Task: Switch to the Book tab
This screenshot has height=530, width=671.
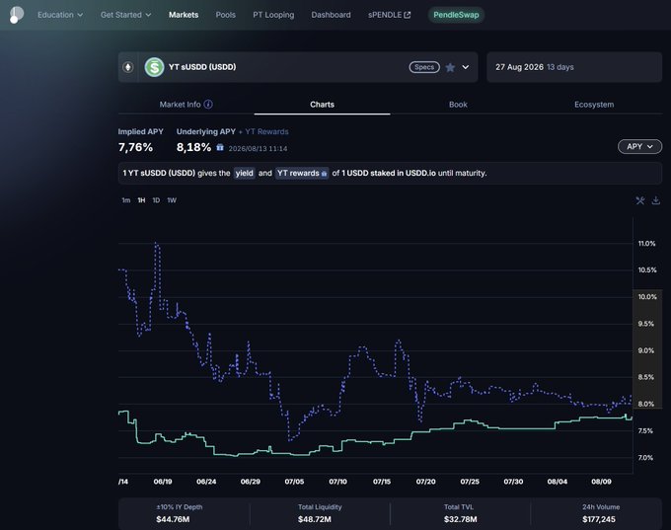Action: (458, 105)
